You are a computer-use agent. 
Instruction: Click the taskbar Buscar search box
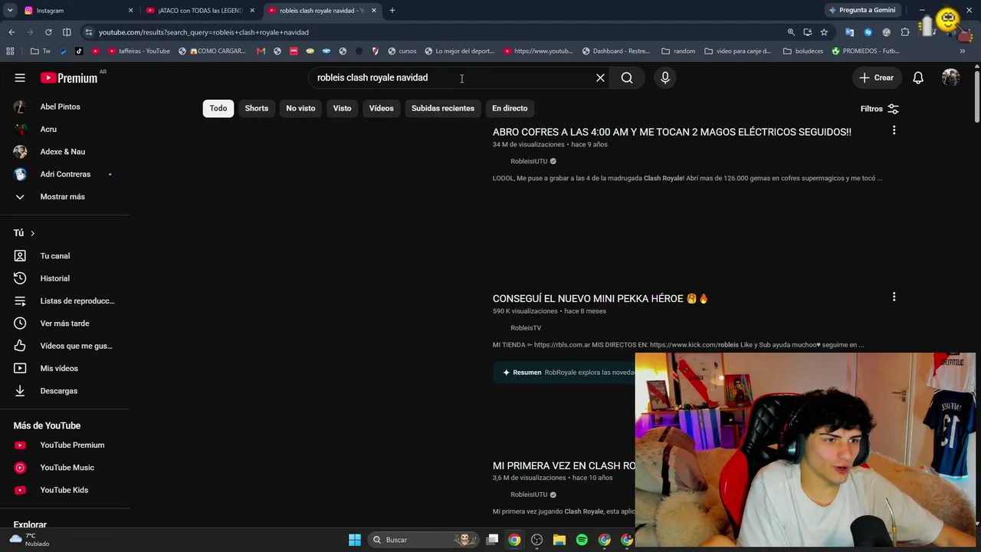pos(422,540)
